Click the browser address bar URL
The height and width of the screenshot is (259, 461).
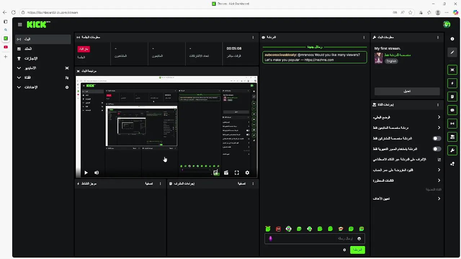tap(53, 12)
